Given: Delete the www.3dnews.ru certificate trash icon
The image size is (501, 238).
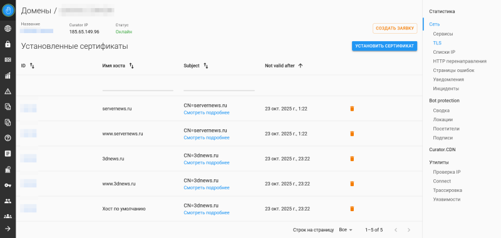Looking at the screenshot, I should click(352, 184).
